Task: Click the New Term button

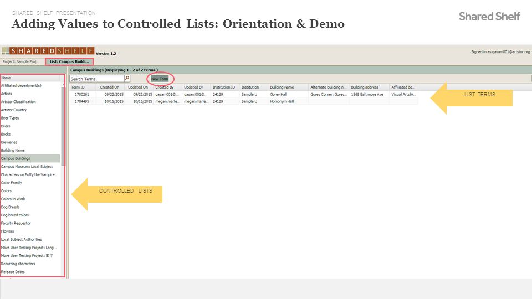Action: (x=160, y=79)
